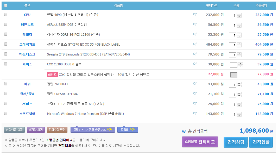Open the 쿨러/튜닝 category link
The height and width of the screenshot is (155, 278).
27,94
